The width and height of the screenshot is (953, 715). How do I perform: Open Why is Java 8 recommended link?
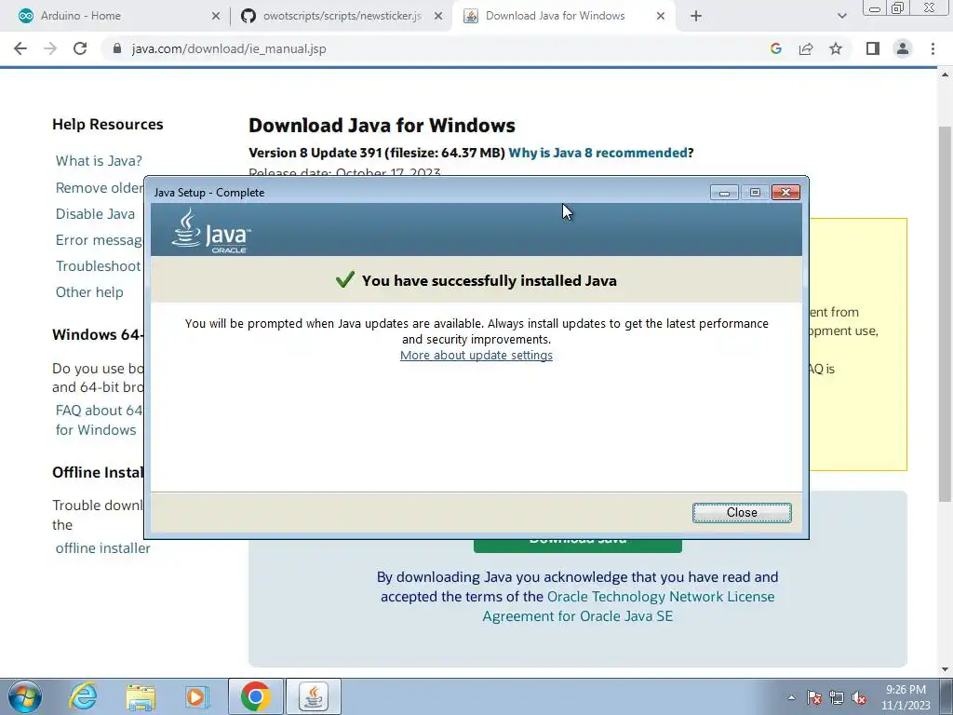pyautogui.click(x=598, y=153)
